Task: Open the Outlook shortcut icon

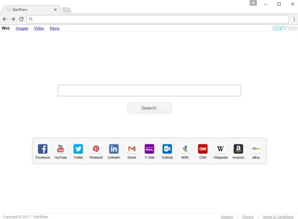Action: click(167, 149)
